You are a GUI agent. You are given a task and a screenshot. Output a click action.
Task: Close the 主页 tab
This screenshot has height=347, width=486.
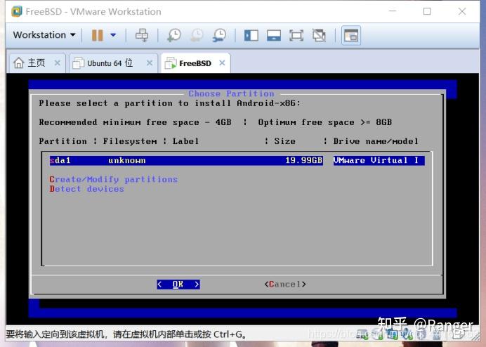[58, 63]
